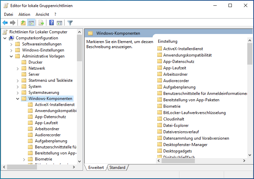Go up one level using folder icon
The image size is (254, 179).
(x=23, y=23)
